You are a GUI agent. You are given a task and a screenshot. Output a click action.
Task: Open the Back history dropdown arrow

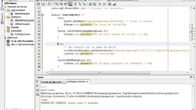(x=46, y=4)
